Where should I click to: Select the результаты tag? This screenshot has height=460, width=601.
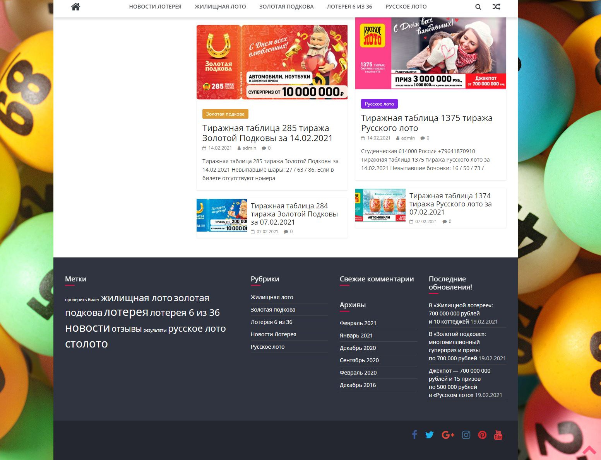(155, 330)
